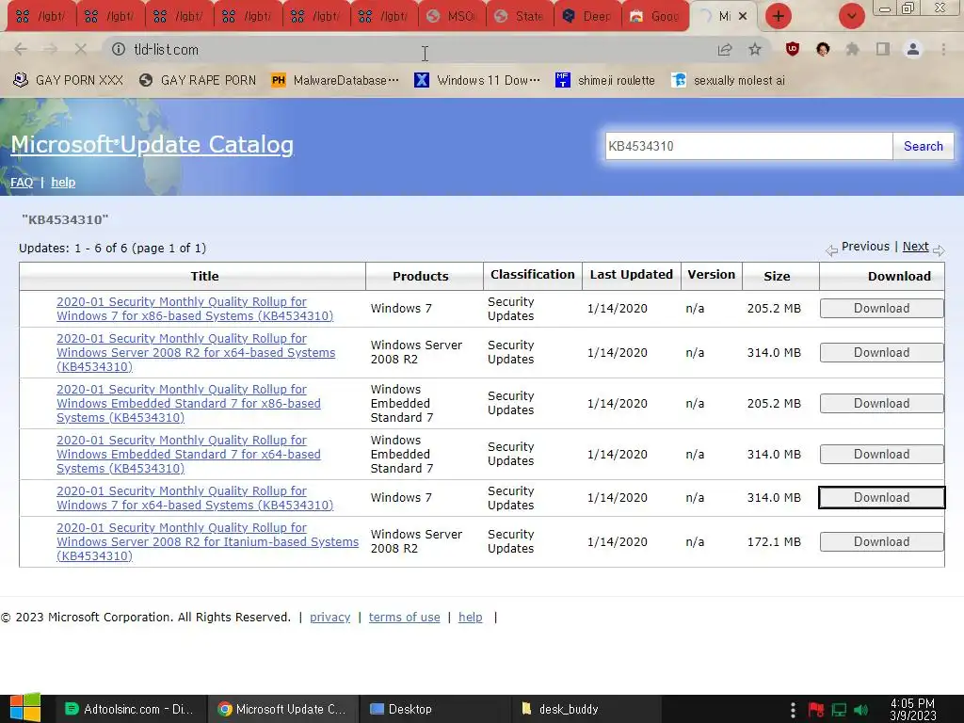
Task: Sort by the Version column header
Action: click(x=712, y=275)
